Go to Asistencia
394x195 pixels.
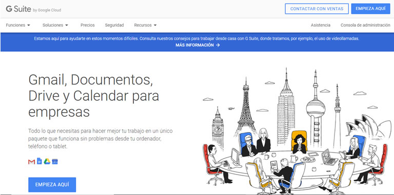(321, 25)
